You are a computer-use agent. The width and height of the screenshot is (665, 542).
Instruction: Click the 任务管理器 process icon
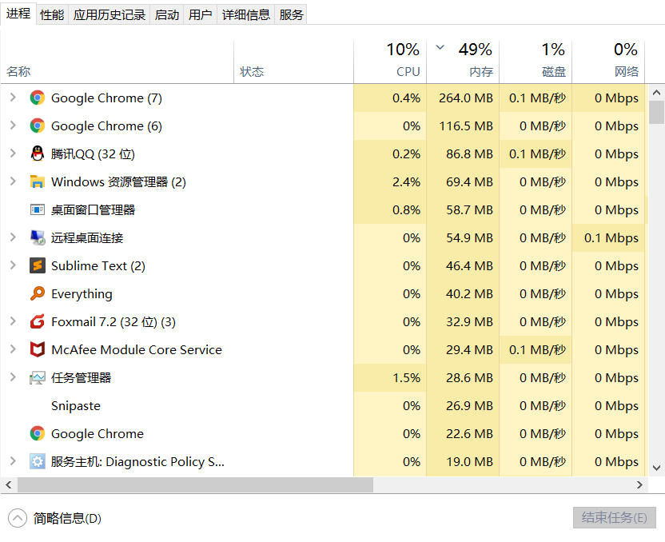38,377
